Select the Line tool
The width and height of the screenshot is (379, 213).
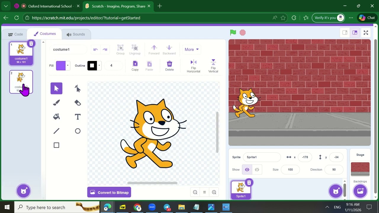pyautogui.click(x=56, y=131)
